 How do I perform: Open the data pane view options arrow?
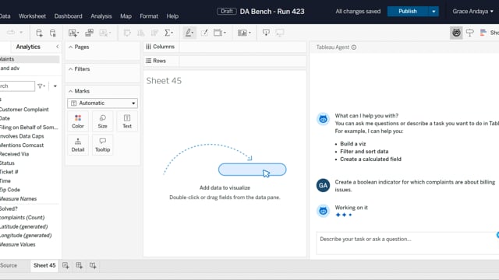(x=55, y=86)
